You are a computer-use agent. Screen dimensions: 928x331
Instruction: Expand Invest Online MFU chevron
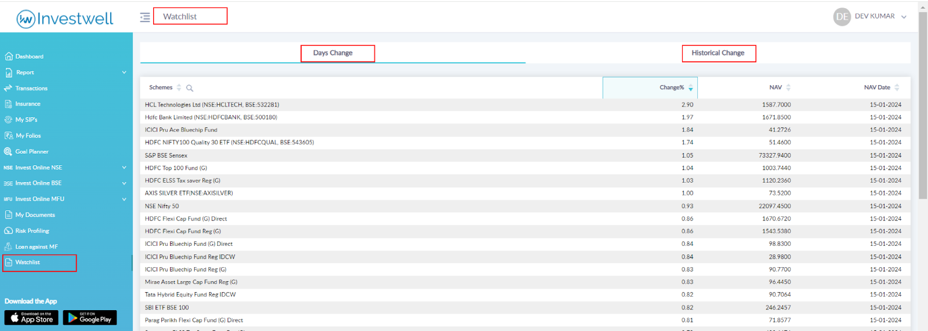tap(124, 199)
